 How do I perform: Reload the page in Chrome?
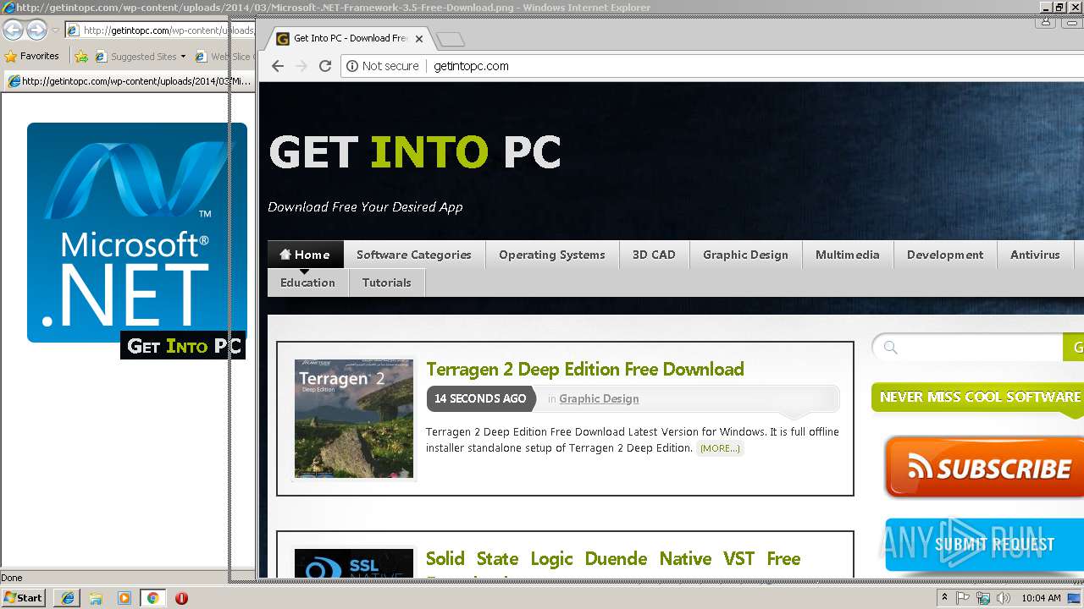pyautogui.click(x=325, y=66)
